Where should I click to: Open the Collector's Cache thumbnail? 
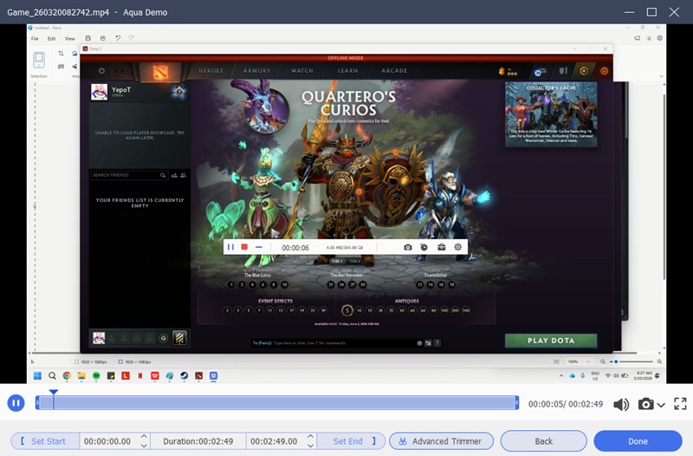click(x=551, y=114)
